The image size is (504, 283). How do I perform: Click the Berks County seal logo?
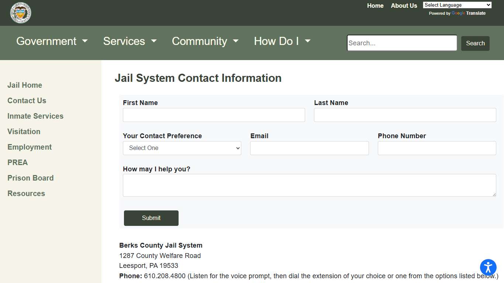[x=21, y=13]
